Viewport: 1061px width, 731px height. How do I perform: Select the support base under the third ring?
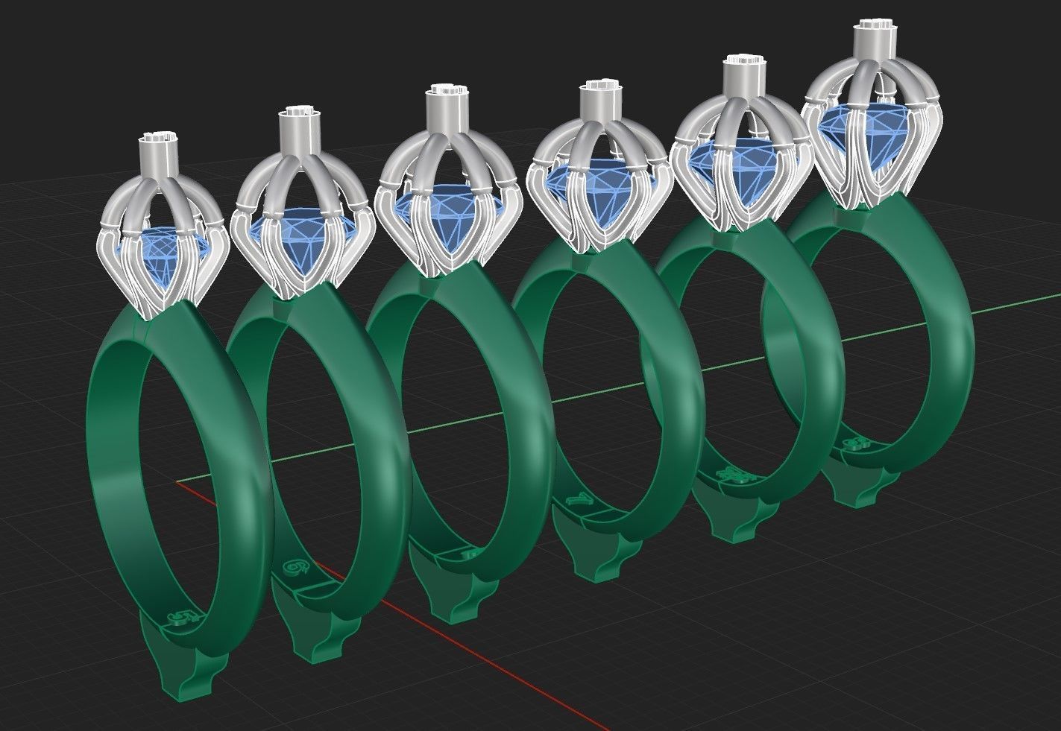(453, 589)
